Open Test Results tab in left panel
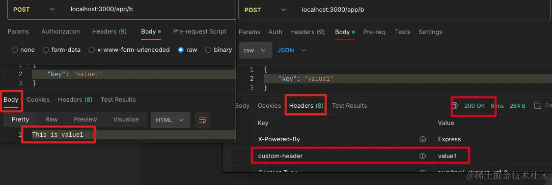Screen dimensions: 552x185 (118, 100)
